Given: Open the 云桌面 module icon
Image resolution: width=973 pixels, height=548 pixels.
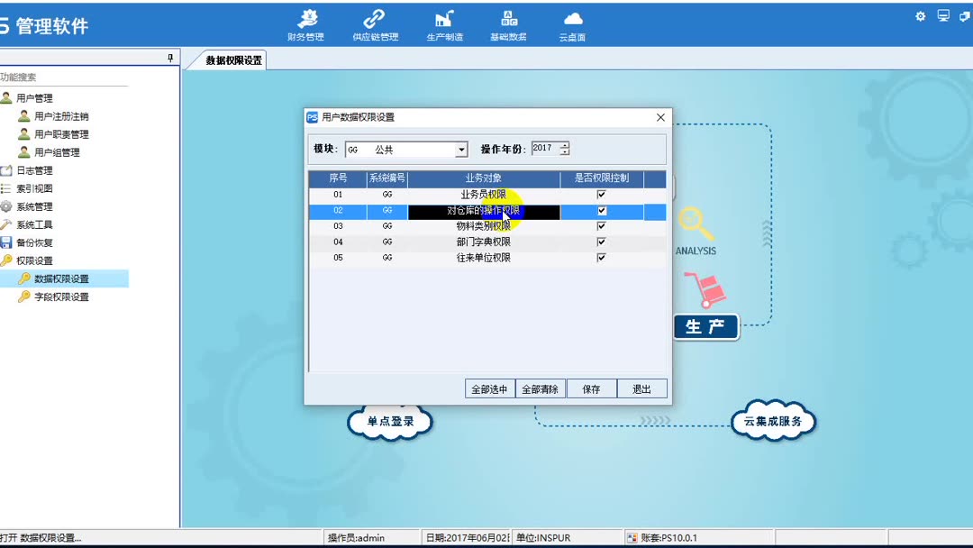Looking at the screenshot, I should tap(571, 23).
